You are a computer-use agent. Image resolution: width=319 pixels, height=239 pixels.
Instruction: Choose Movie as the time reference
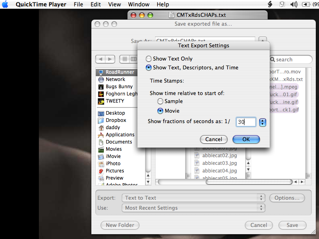pyautogui.click(x=160, y=111)
